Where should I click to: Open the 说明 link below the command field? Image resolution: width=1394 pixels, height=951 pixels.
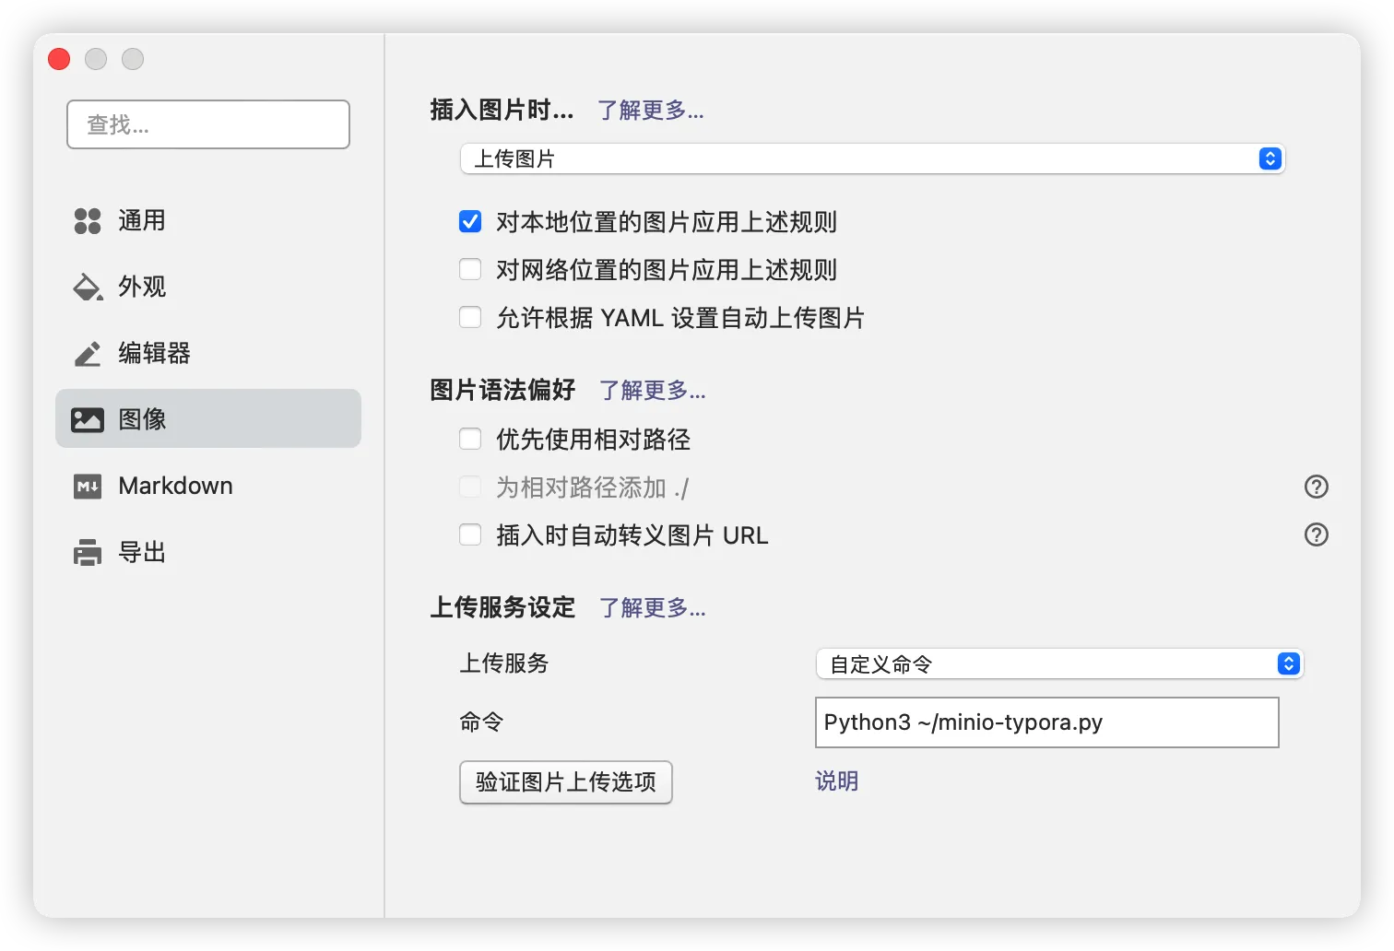click(836, 781)
